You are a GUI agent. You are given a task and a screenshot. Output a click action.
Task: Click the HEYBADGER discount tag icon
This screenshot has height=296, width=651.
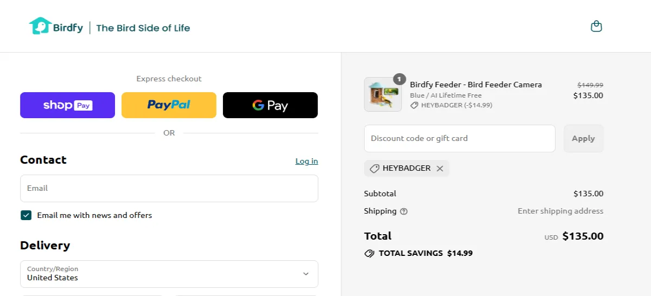pos(374,169)
